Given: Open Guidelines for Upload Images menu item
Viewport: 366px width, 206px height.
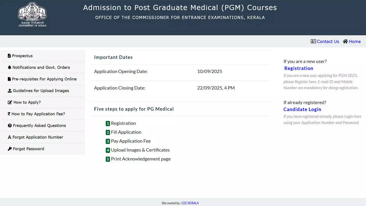Looking at the screenshot, I should click(x=43, y=91).
